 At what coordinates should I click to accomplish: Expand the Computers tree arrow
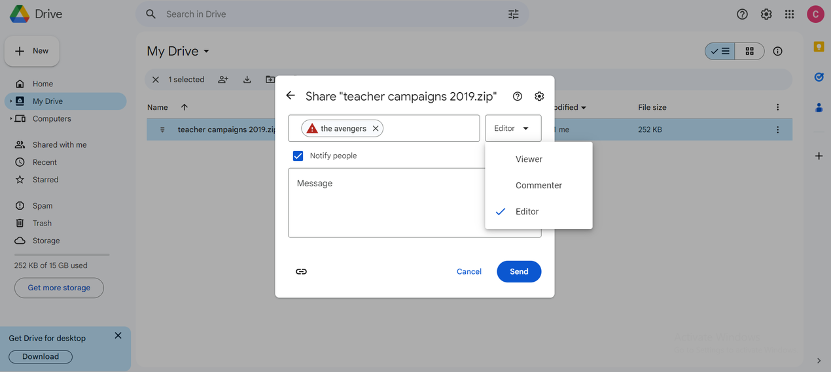point(10,119)
